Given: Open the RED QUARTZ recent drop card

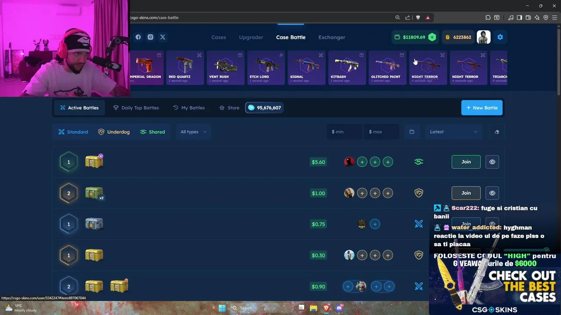Looking at the screenshot, I should pyautogui.click(x=185, y=67).
